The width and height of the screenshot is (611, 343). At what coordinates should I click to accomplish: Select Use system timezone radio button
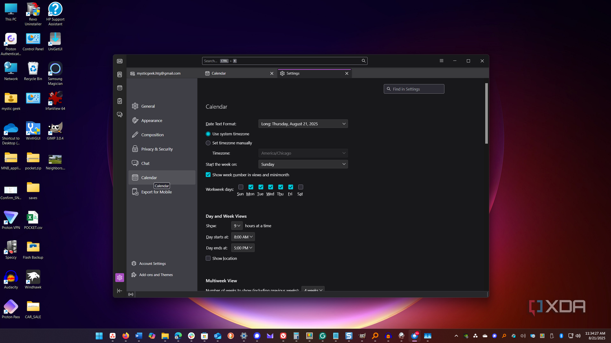[x=208, y=134]
